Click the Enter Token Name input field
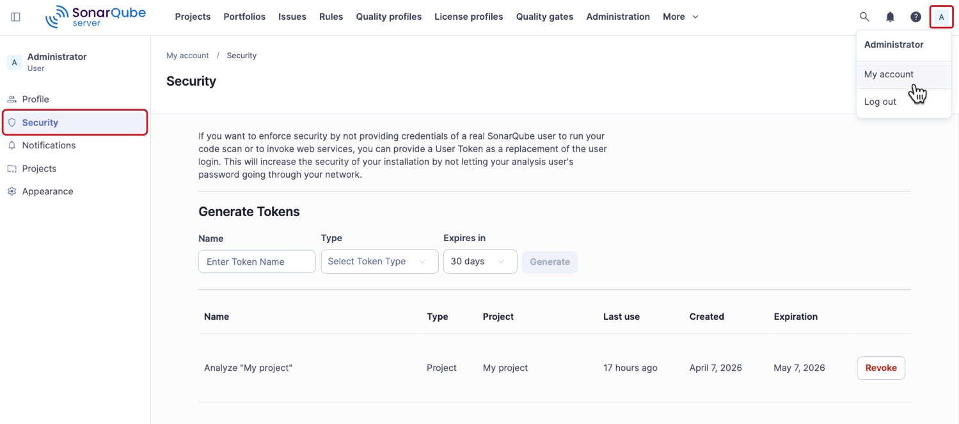Viewport: 959px width, 424px height. 256,262
